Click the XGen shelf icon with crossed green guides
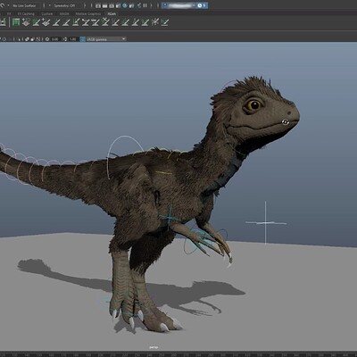This screenshot has width=357, height=357. (105, 22)
